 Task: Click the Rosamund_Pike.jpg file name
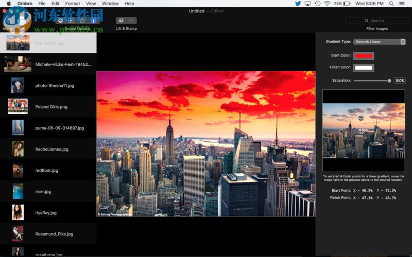tap(54, 234)
